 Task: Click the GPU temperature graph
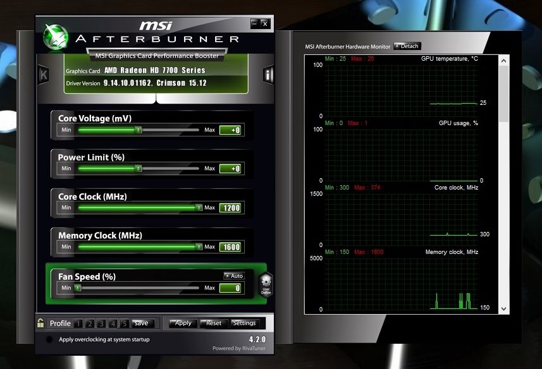pyautogui.click(x=402, y=90)
